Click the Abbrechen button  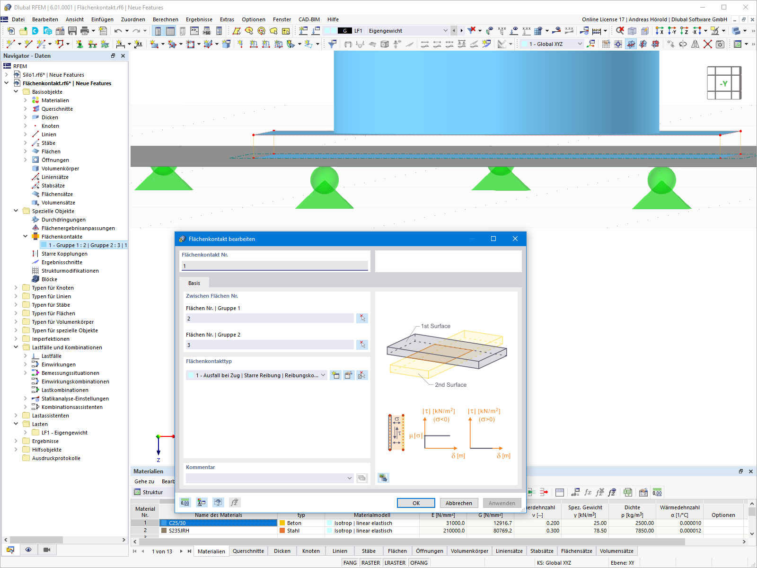point(459,503)
